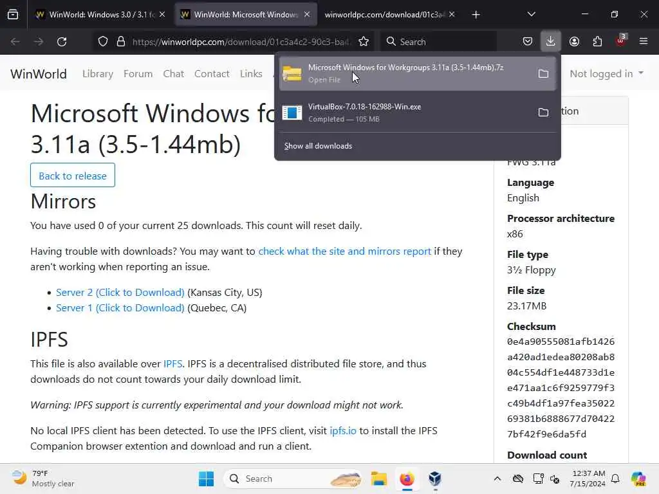Image resolution: width=659 pixels, height=494 pixels.
Task: Open Links in WinWorld navigation
Action: tap(252, 74)
